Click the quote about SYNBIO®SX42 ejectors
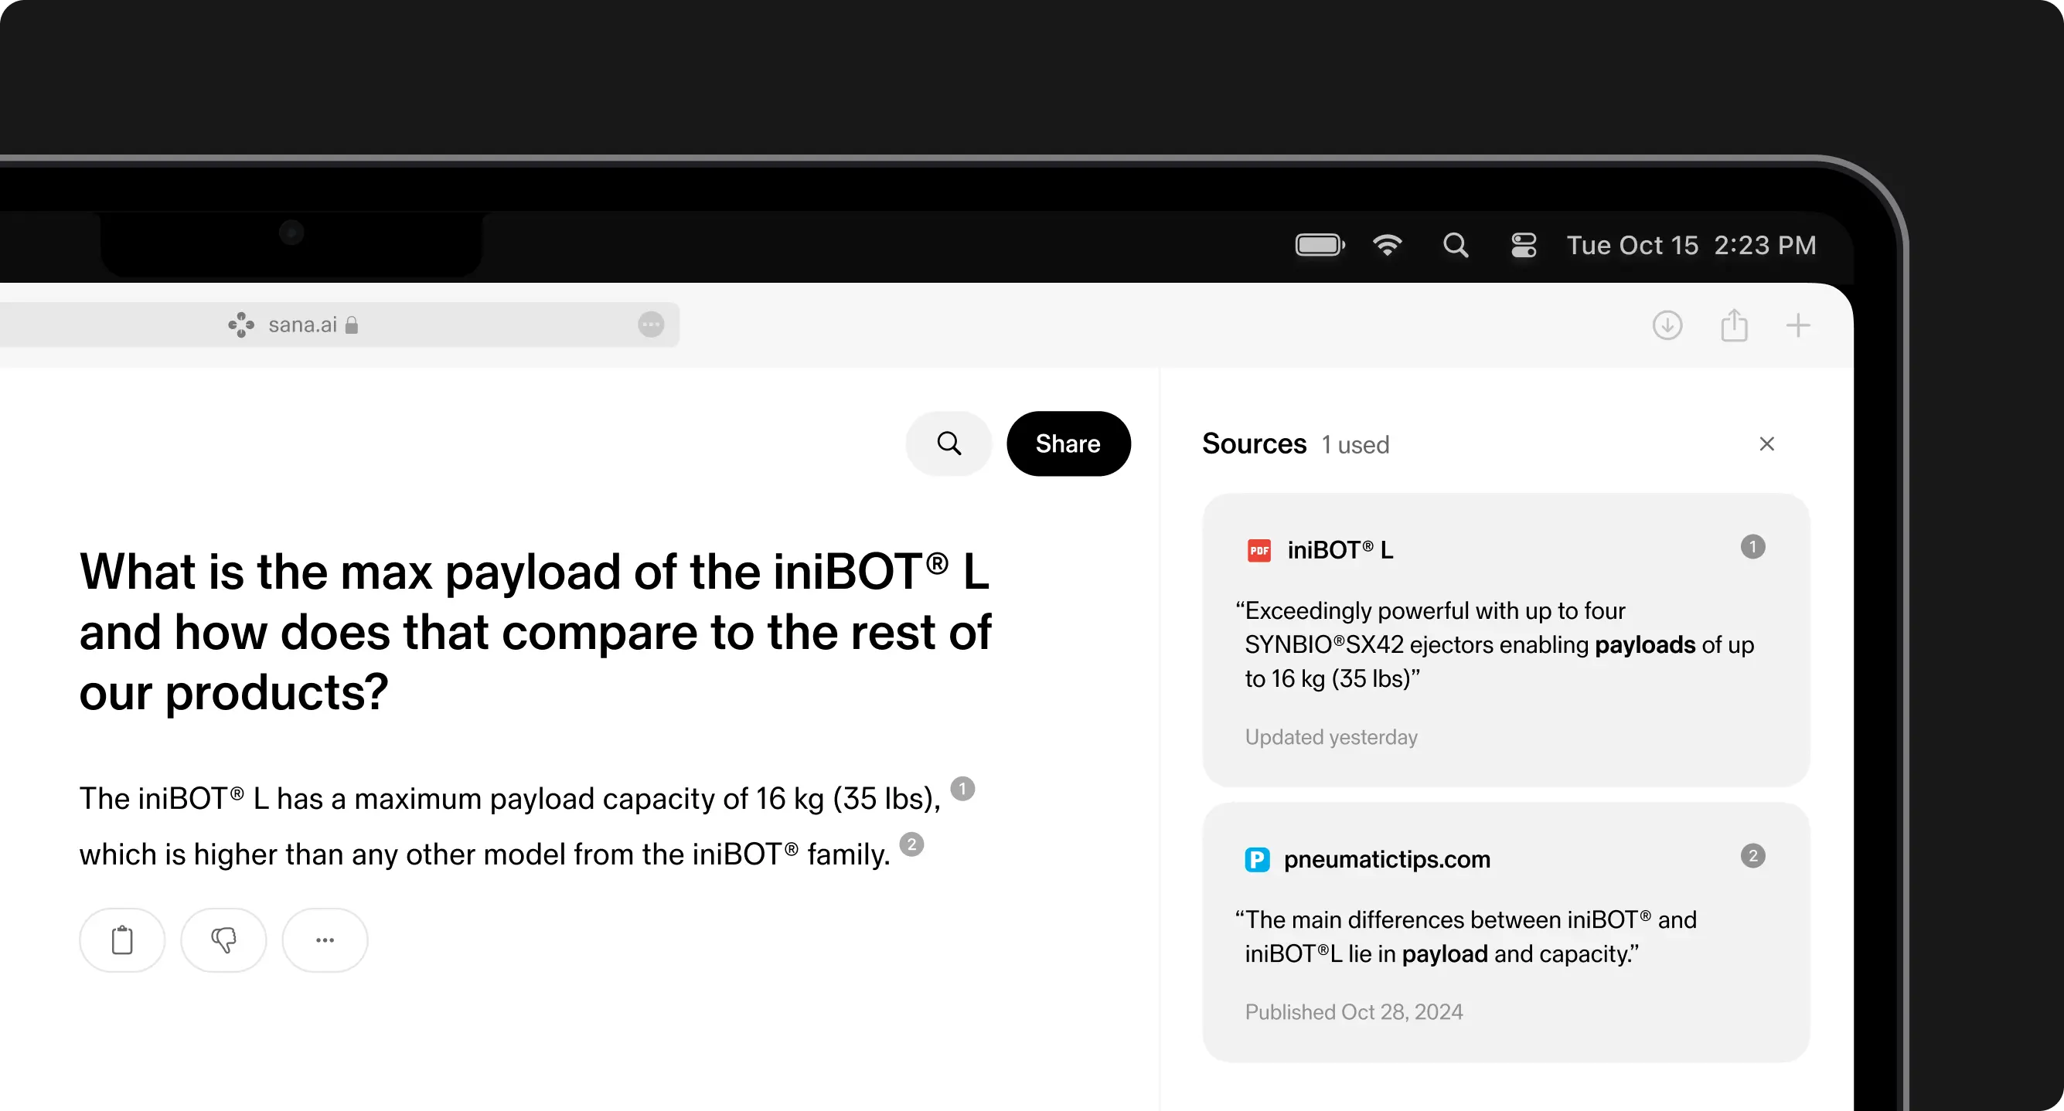The height and width of the screenshot is (1111, 2064). tap(1494, 645)
